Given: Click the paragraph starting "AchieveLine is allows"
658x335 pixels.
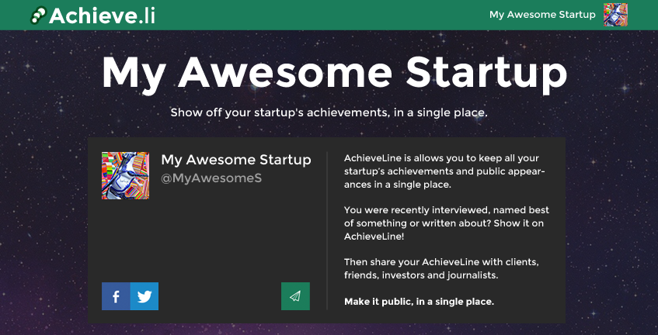Looking at the screenshot, I should (x=445, y=171).
